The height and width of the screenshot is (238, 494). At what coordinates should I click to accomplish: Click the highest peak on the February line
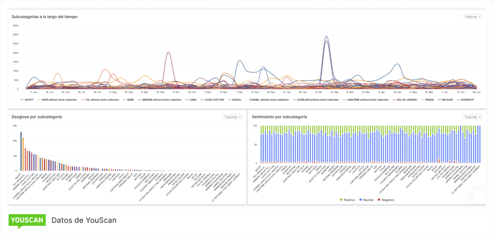327,37
